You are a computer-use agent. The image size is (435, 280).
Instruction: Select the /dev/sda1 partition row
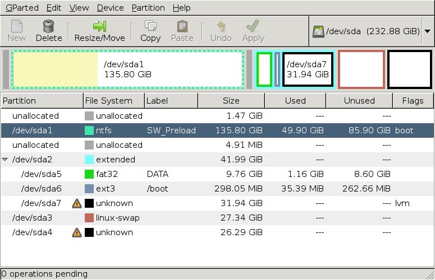click(x=217, y=130)
